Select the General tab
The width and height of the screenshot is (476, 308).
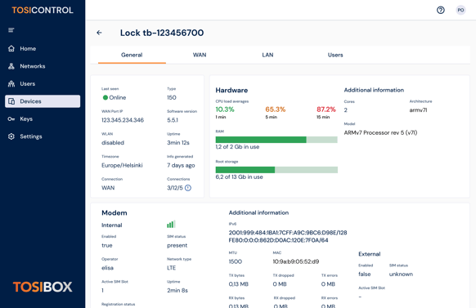click(x=132, y=55)
